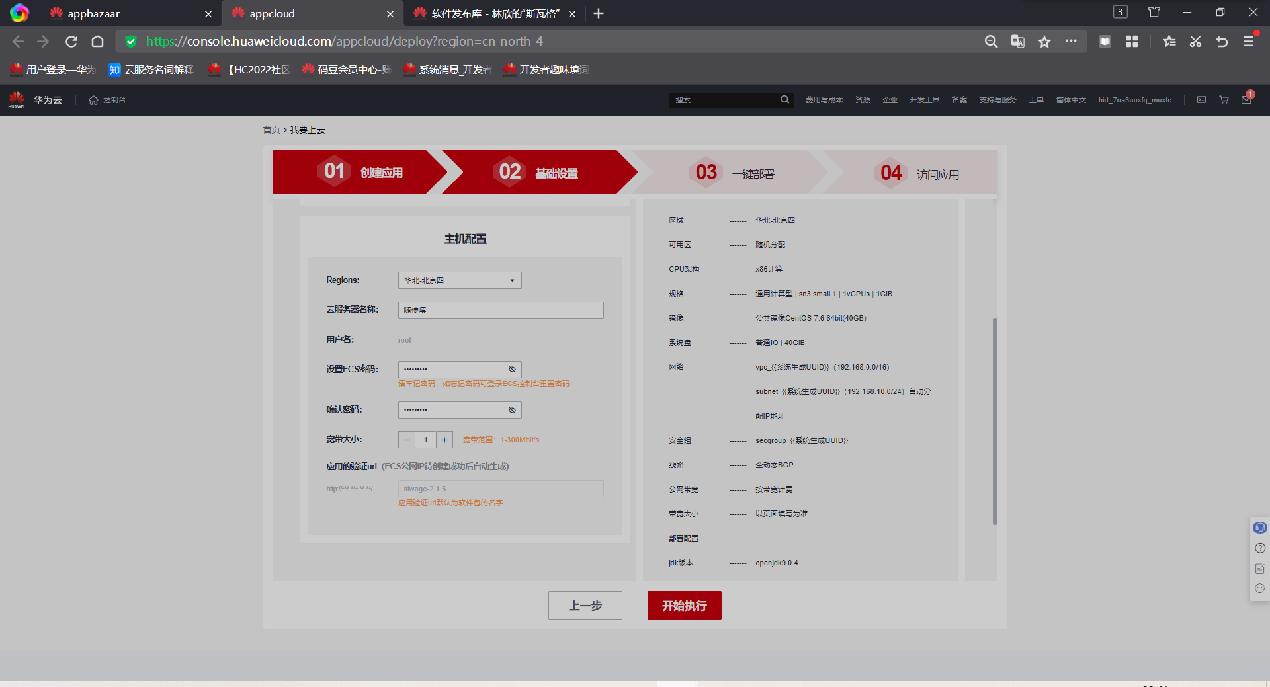
Task: Open the 备案 menu
Action: [x=959, y=100]
